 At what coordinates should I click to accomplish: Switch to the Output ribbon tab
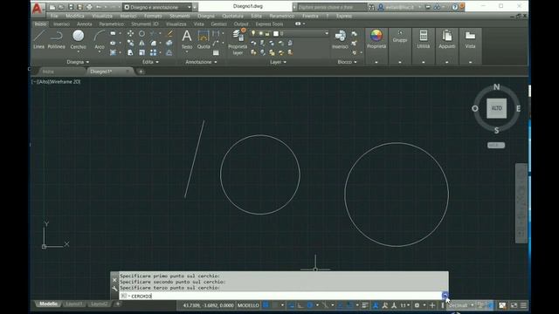241,24
